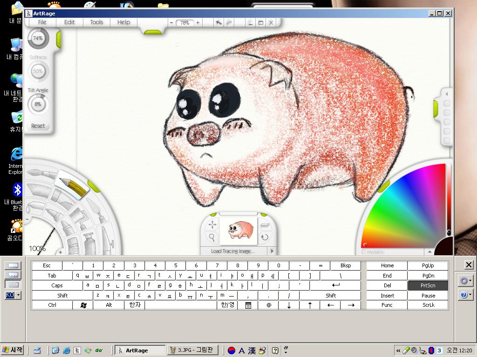Open the layers icon in canvas panel
Screen dimensions: 477x357
(x=265, y=225)
